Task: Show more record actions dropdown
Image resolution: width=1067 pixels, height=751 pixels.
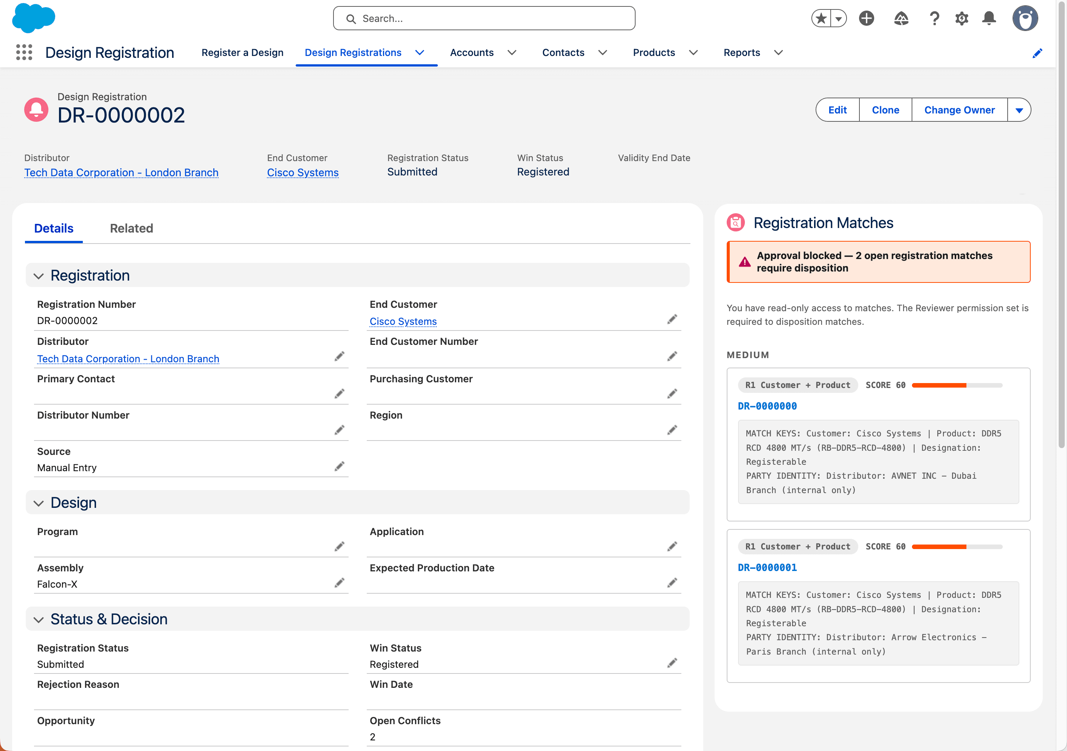Action: pos(1019,110)
